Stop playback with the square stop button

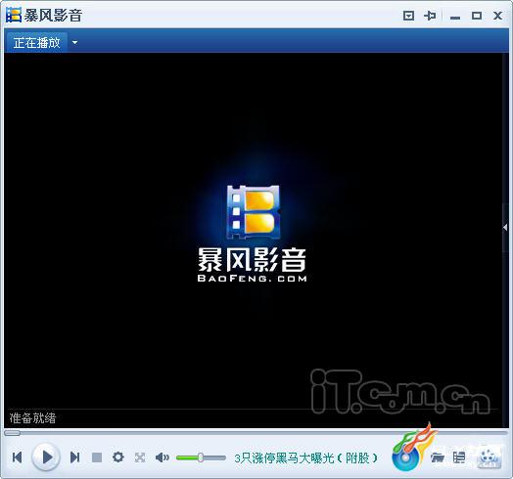[97, 457]
